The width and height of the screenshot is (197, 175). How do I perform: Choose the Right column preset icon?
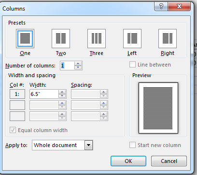coord(168,39)
